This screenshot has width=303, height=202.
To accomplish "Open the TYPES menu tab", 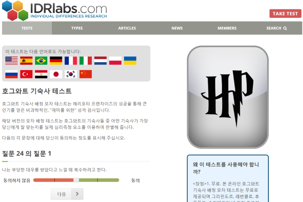I will point(77,28).
